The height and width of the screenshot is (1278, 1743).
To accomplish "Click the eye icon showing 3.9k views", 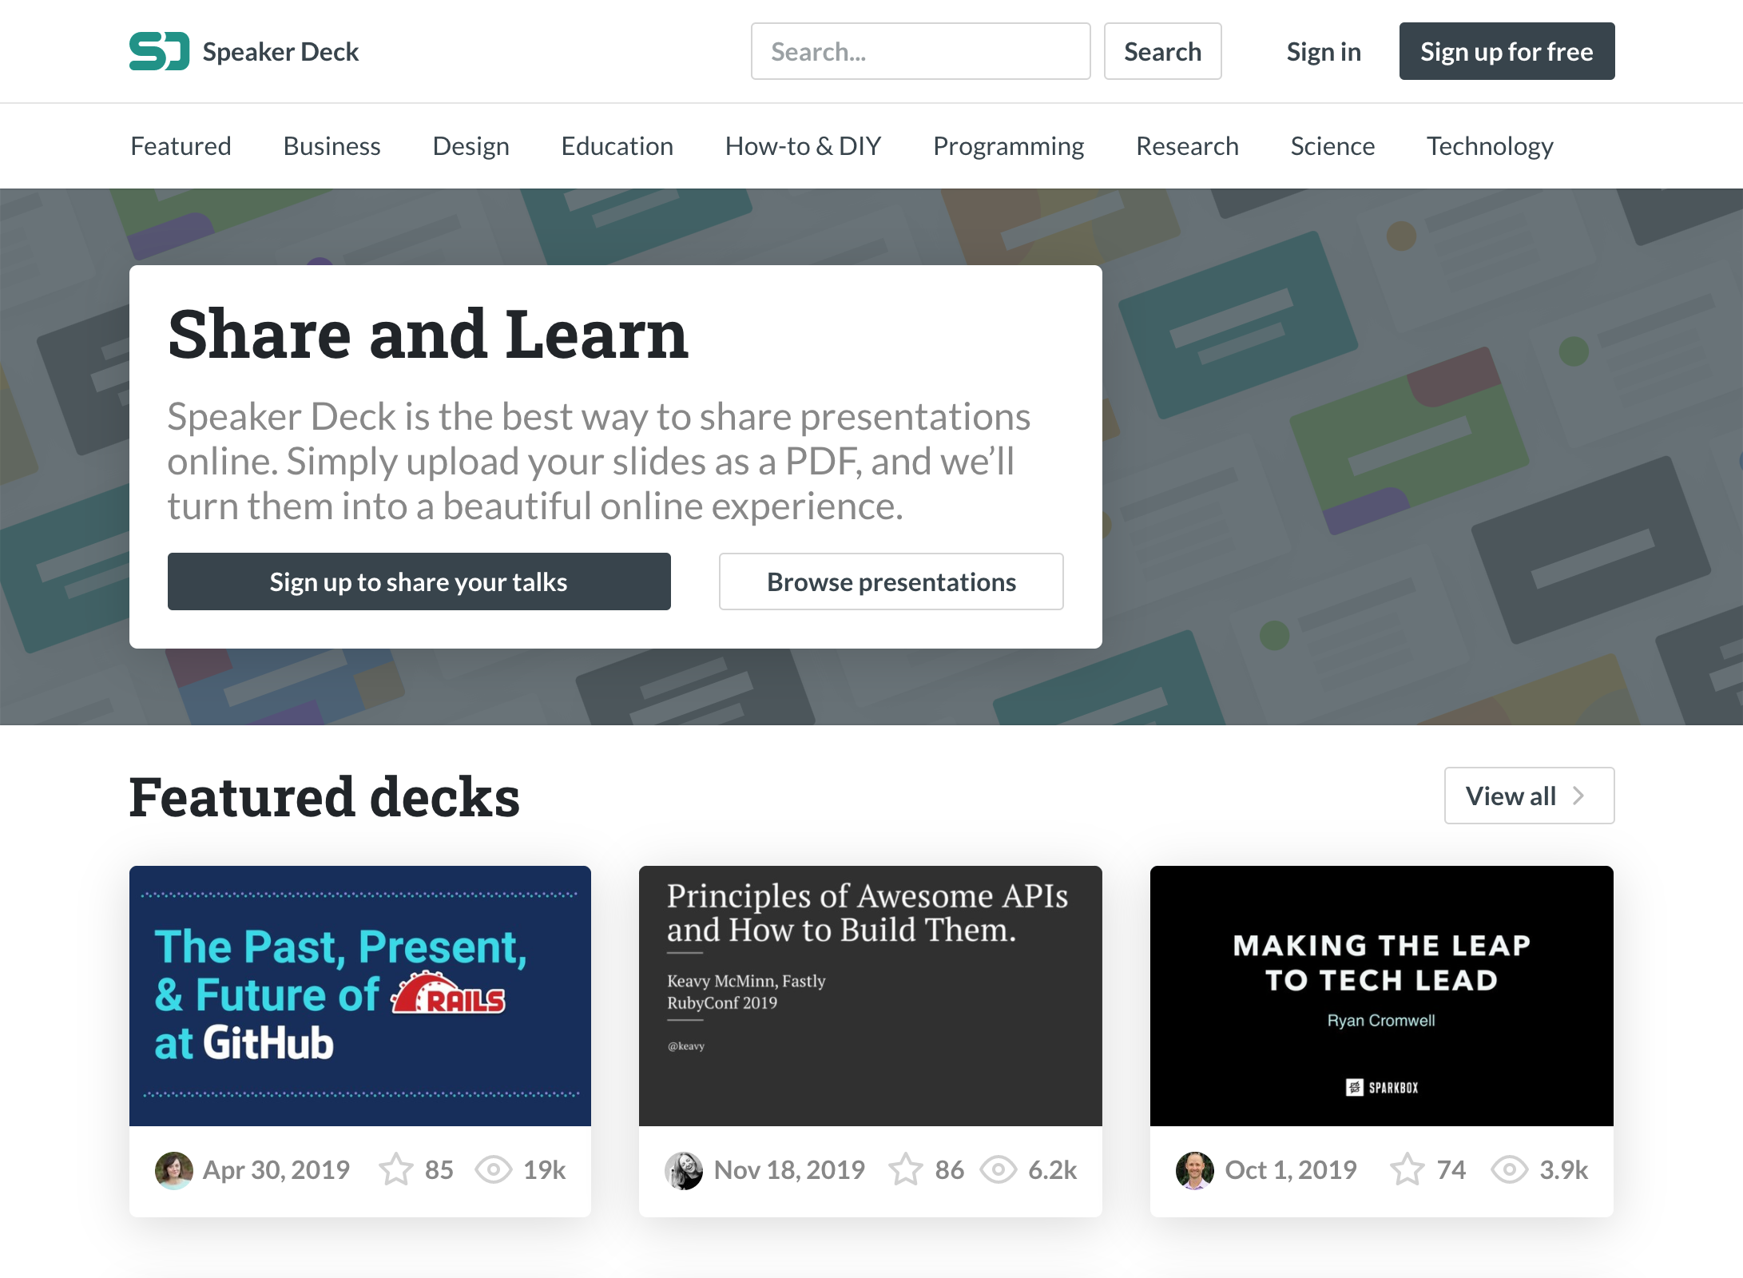I will [x=1509, y=1169].
